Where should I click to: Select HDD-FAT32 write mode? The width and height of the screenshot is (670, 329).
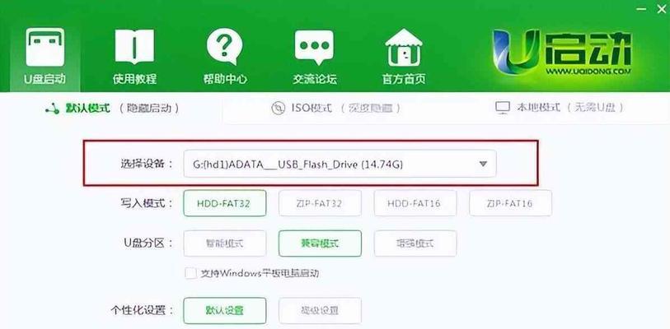coord(225,203)
